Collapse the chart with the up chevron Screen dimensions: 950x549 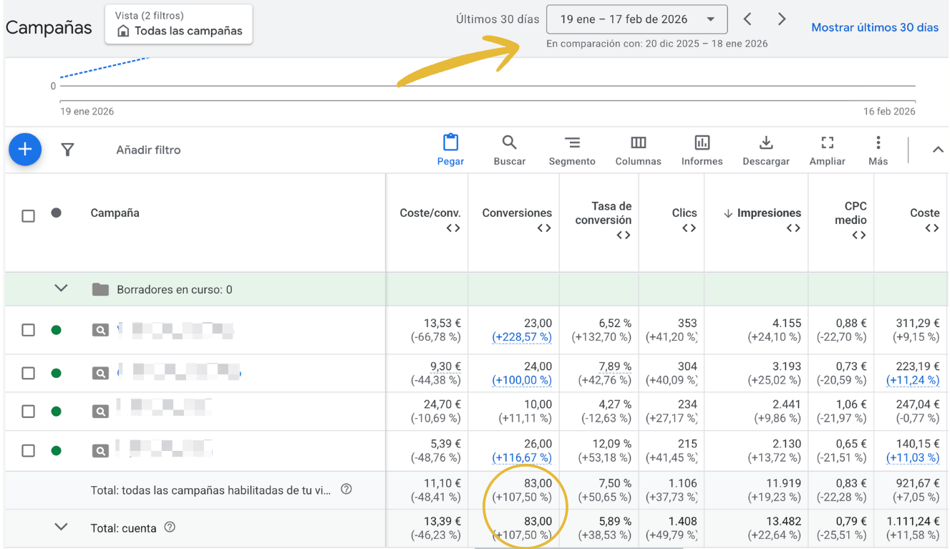coord(937,150)
